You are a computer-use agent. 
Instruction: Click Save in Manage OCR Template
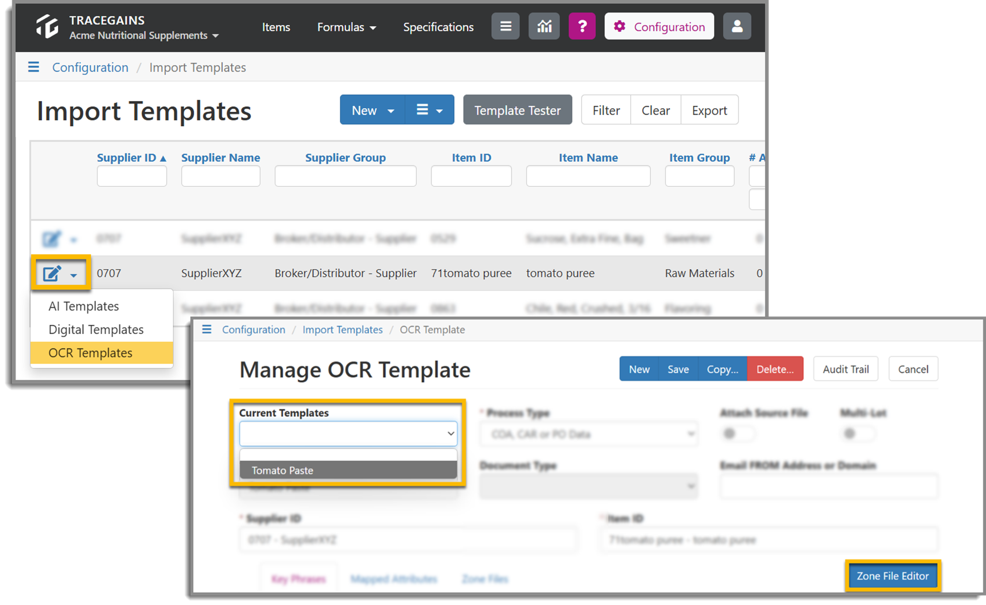(x=678, y=369)
